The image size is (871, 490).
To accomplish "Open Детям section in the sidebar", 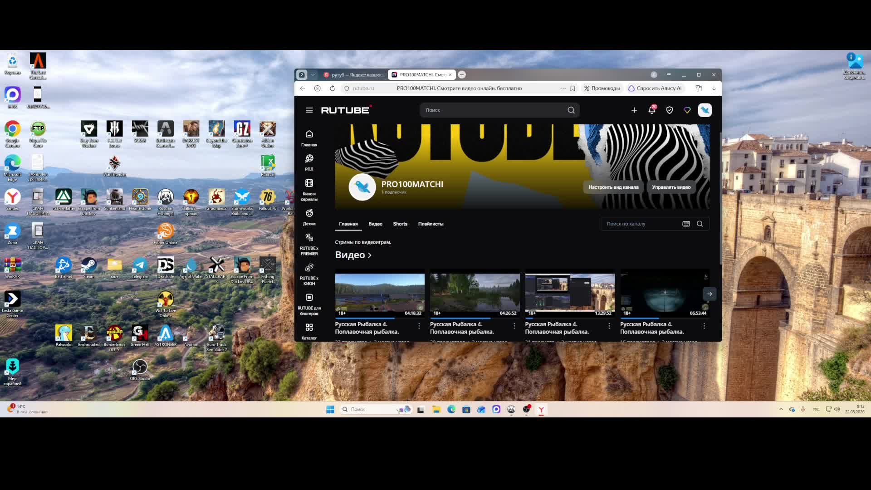I will pyautogui.click(x=309, y=217).
